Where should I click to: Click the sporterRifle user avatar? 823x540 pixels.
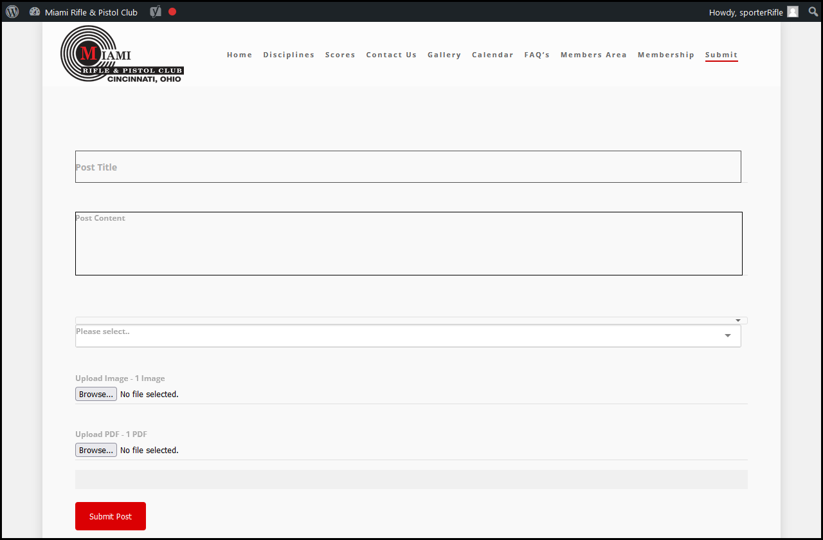[793, 12]
